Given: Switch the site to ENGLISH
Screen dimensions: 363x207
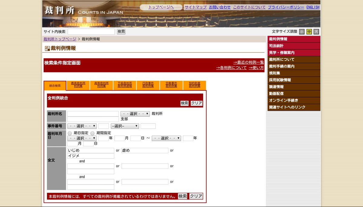Looking at the screenshot, I should click(313, 7).
